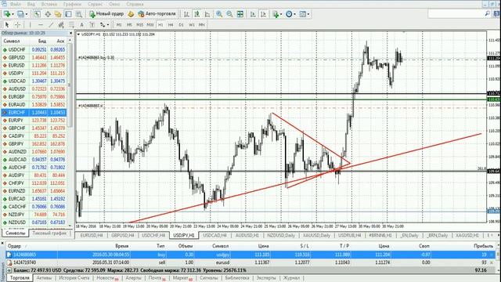Tile chart windows with grid icon
501x282 pixels.
(x=240, y=14)
